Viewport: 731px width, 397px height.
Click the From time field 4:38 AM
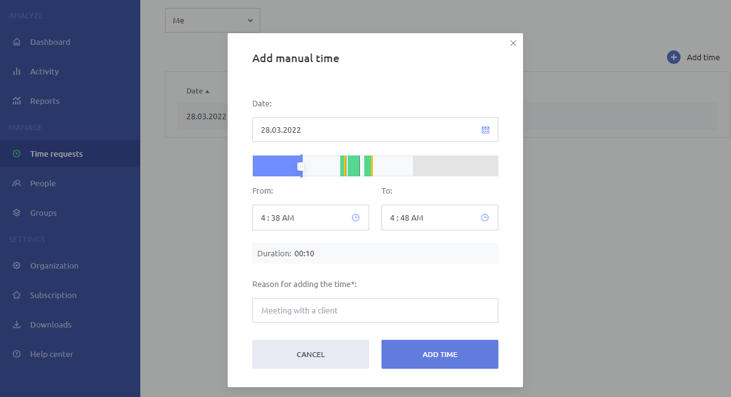[311, 218]
